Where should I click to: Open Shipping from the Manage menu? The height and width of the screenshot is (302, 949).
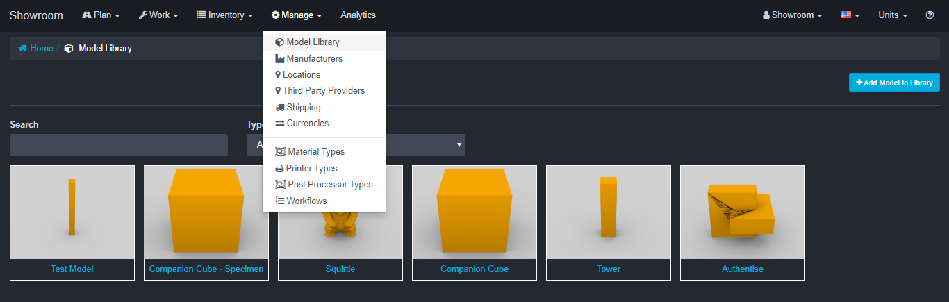pos(304,108)
